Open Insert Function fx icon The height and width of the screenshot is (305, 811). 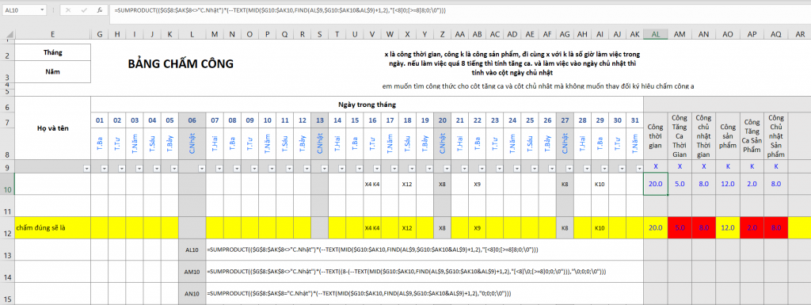99,10
